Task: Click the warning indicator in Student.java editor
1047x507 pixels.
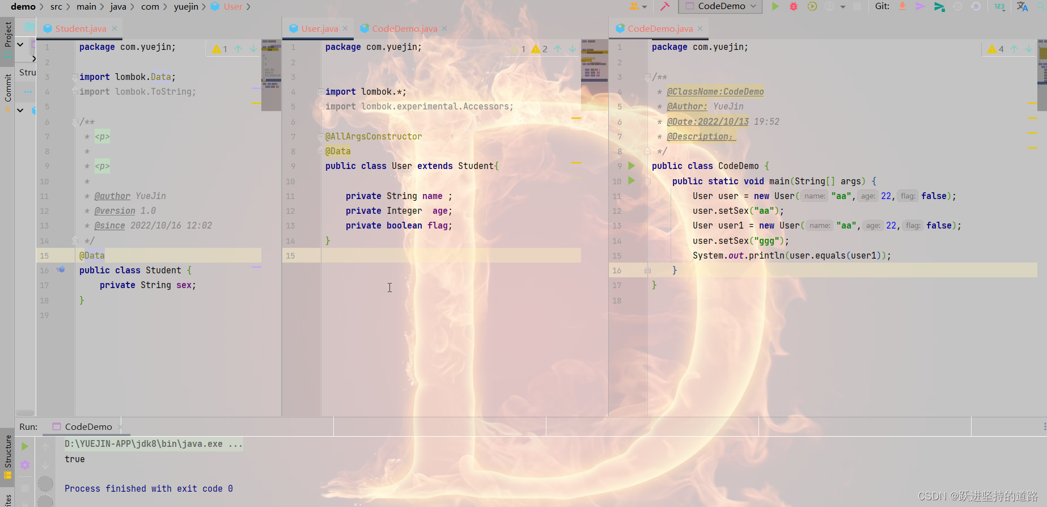Action: coord(220,49)
